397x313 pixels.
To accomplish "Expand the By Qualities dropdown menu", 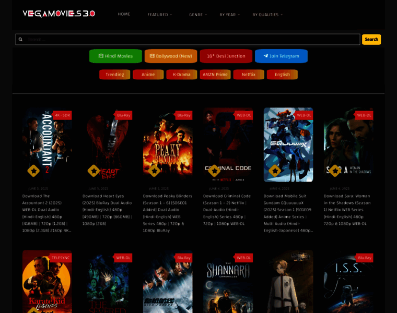I will (x=267, y=15).
